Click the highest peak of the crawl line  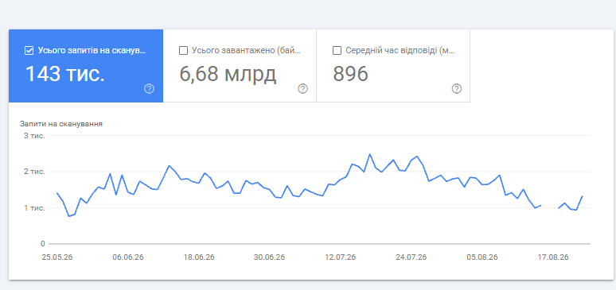tap(369, 154)
